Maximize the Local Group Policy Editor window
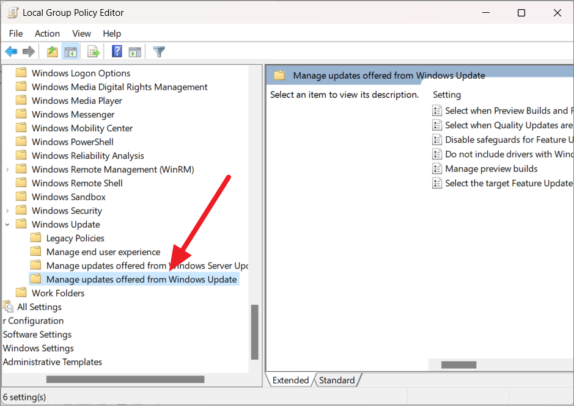Viewport: 574px width, 406px height. 521,13
